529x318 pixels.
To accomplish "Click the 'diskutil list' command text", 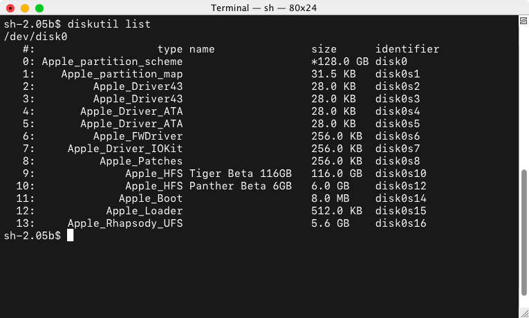I will (x=109, y=24).
